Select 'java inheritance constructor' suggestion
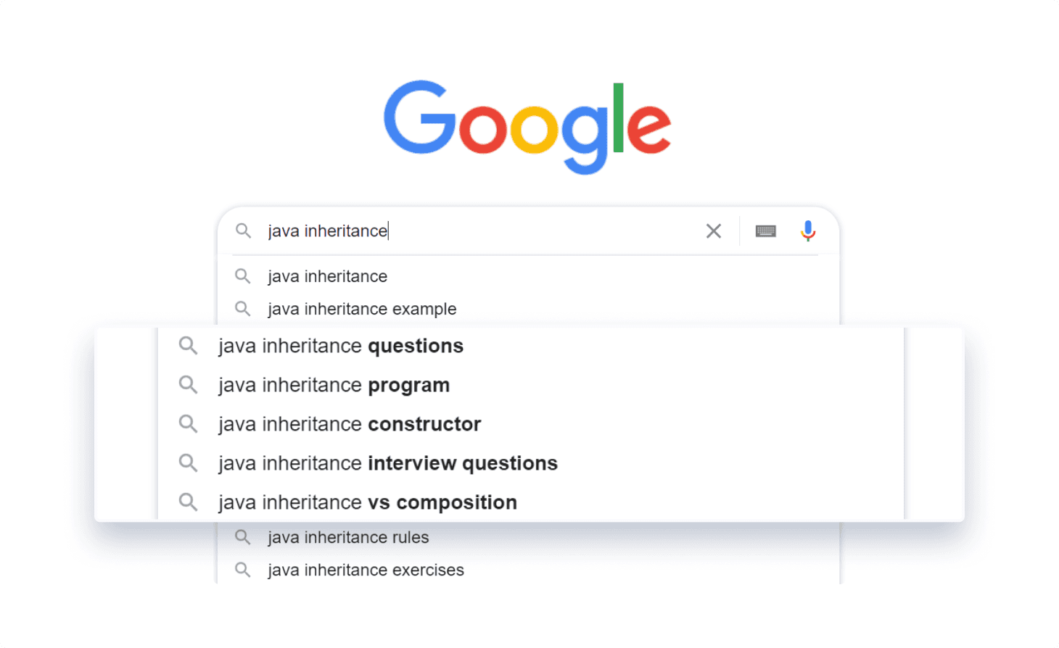This screenshot has width=1059, height=648. click(x=349, y=424)
